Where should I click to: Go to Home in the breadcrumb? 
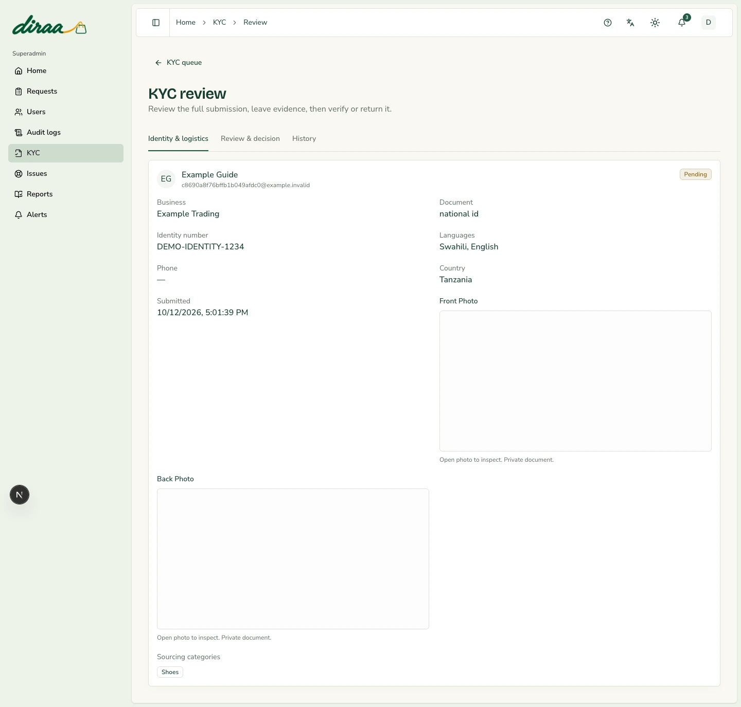pyautogui.click(x=186, y=23)
